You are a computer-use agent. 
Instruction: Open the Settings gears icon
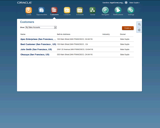coord(131,10)
